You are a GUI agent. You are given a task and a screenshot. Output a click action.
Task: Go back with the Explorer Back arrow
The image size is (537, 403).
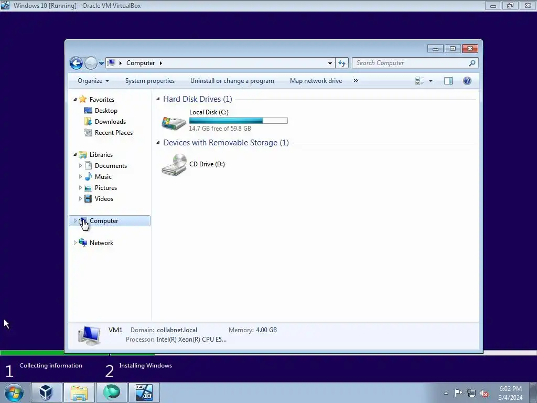[x=76, y=63]
